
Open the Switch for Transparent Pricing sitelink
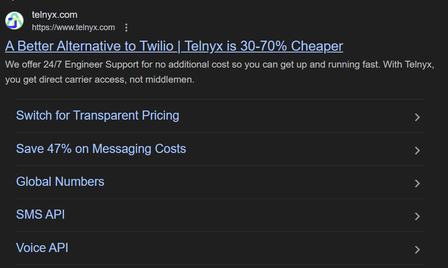(x=97, y=116)
